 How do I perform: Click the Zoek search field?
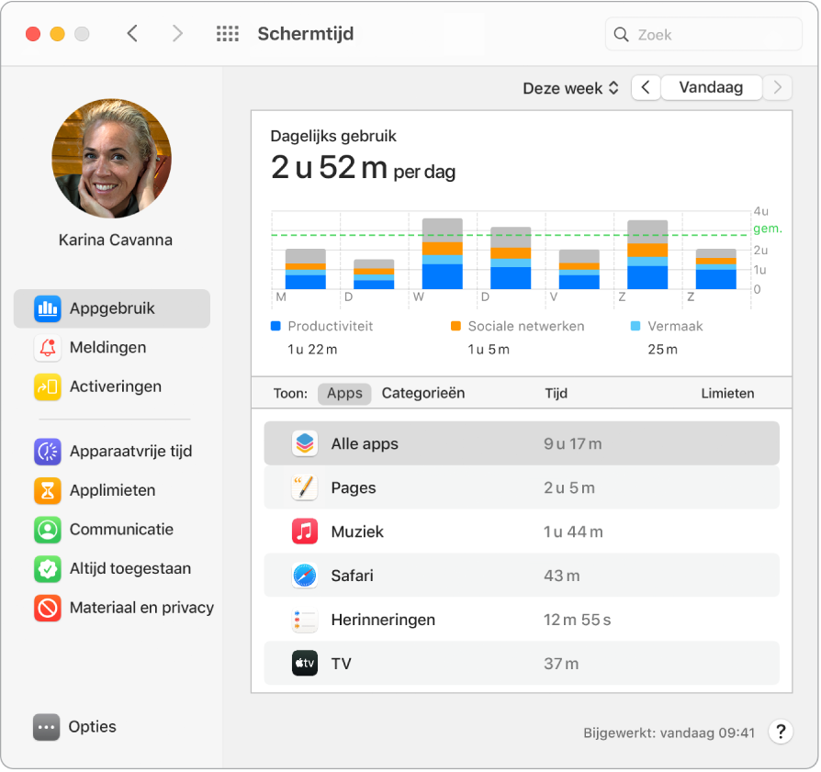703,34
